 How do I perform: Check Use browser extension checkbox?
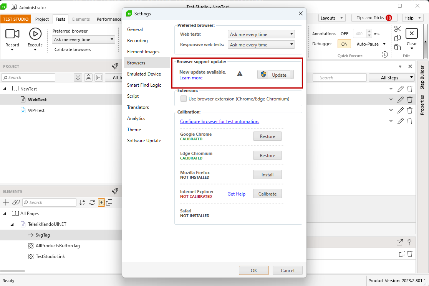coord(184,99)
